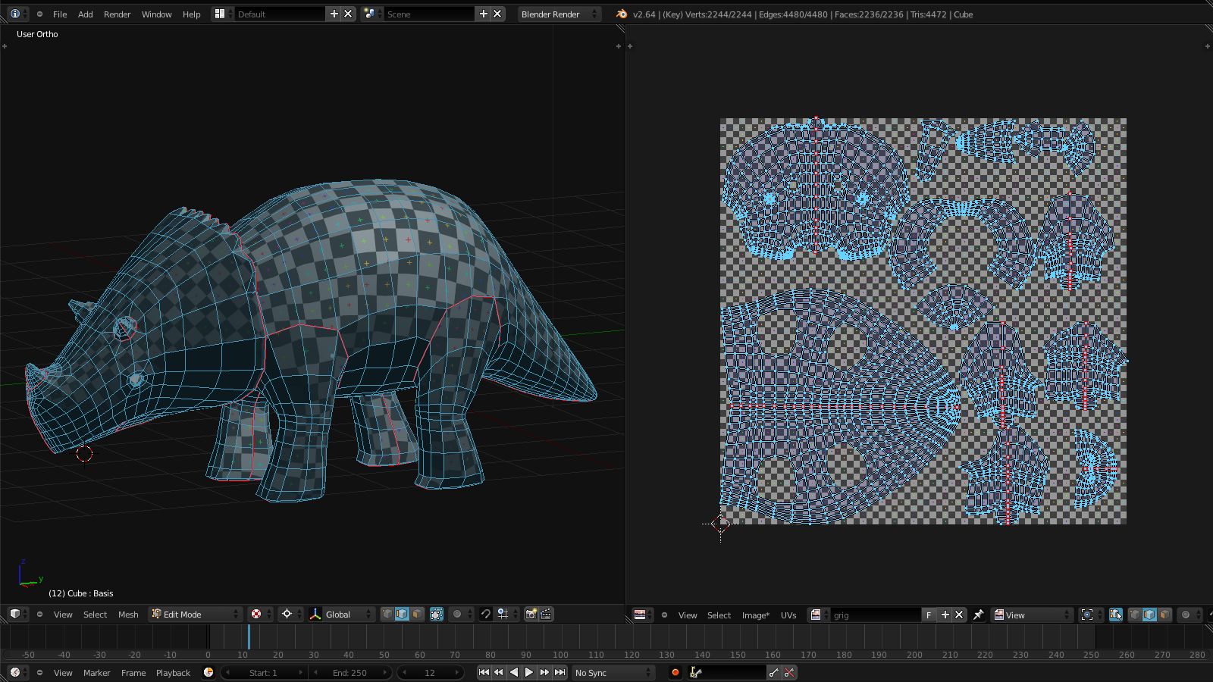Screen dimensions: 1213x682
Task: Click play animation button in timeline
Action: (x=529, y=673)
